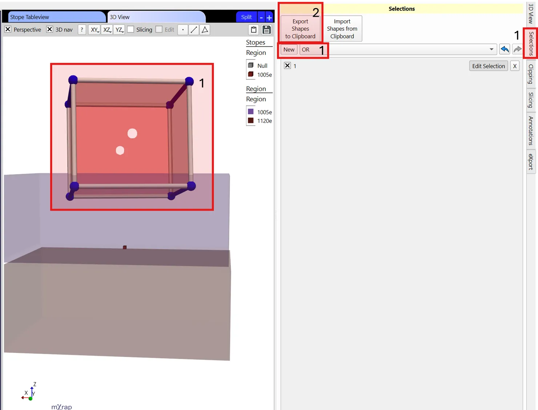Open the question mark help button
The width and height of the screenshot is (538, 410).
[x=82, y=30]
